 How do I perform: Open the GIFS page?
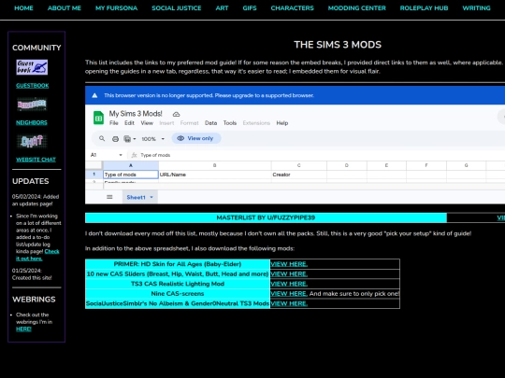(x=250, y=8)
